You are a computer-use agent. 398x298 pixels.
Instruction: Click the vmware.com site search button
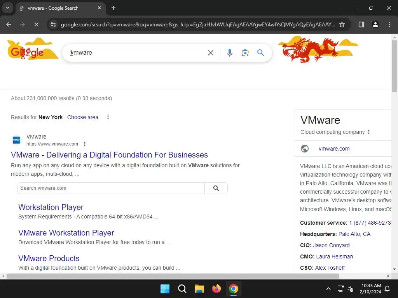point(216,188)
